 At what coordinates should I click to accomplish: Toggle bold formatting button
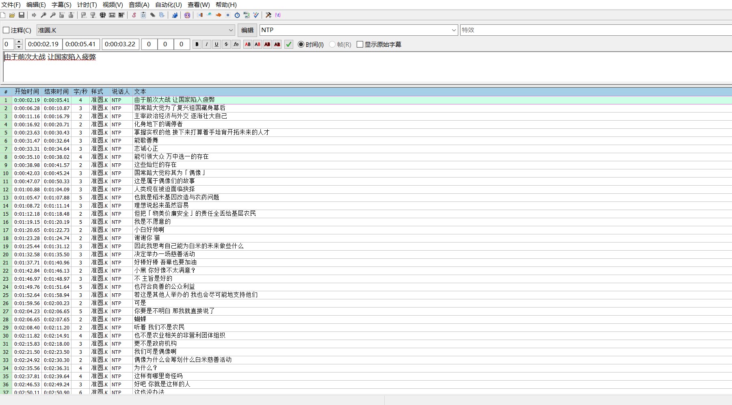pos(197,44)
